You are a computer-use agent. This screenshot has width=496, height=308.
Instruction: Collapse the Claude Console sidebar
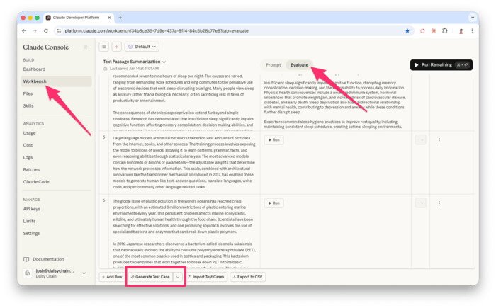(x=86, y=47)
